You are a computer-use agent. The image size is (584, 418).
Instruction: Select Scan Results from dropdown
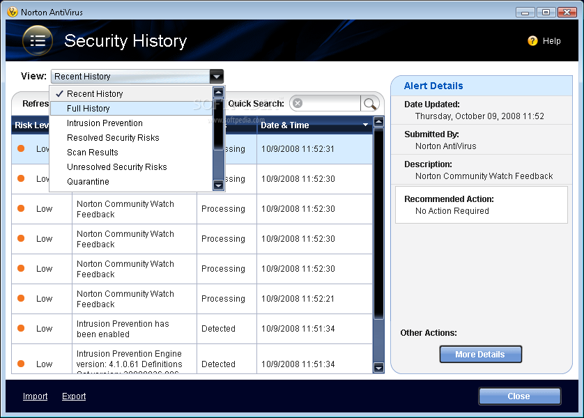point(131,153)
